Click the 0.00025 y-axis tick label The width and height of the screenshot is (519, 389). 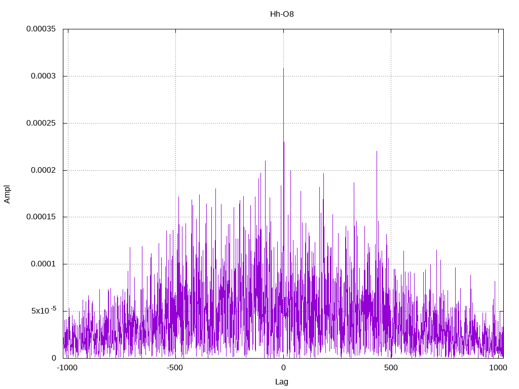coord(41,123)
